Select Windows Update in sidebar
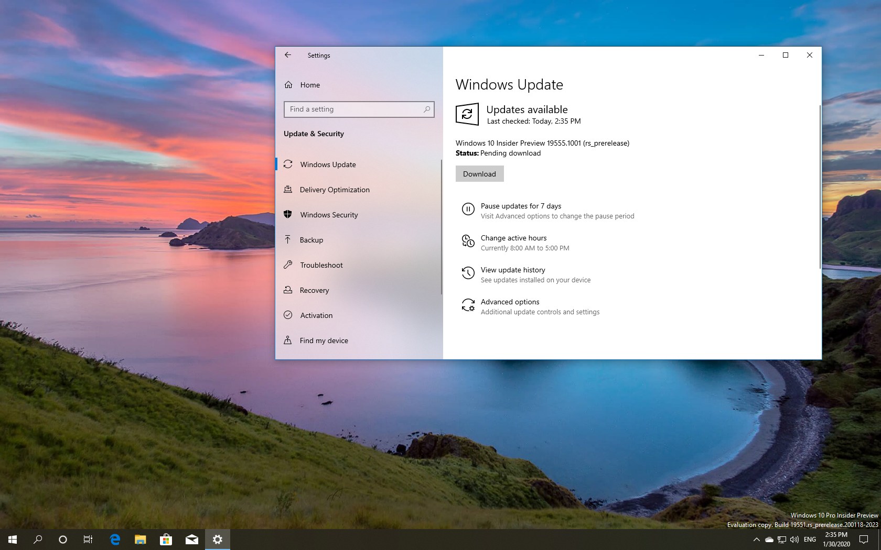Viewport: 881px width, 550px height. click(359, 164)
